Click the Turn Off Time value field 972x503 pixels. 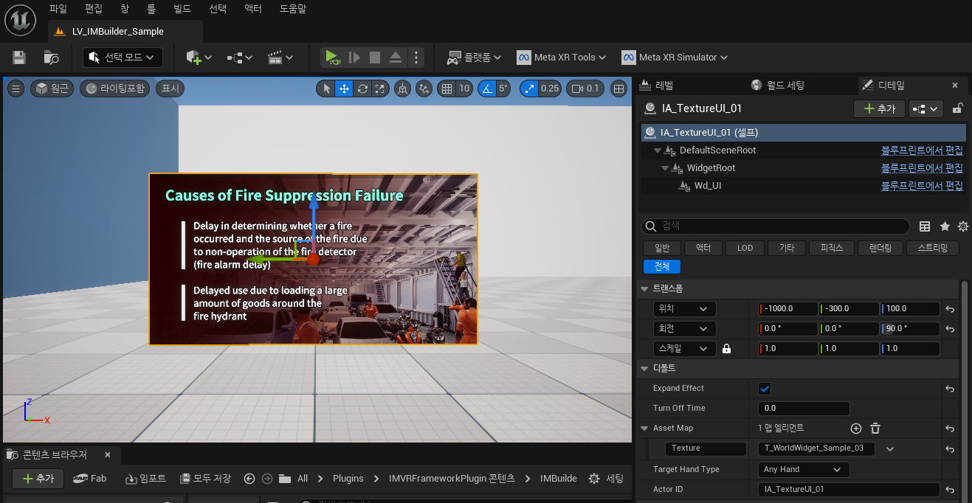tap(803, 408)
